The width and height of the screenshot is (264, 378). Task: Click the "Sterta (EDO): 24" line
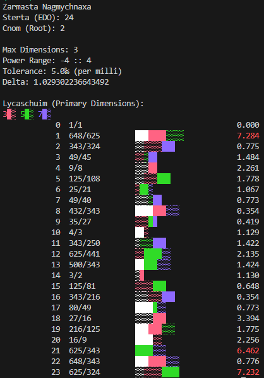38,18
